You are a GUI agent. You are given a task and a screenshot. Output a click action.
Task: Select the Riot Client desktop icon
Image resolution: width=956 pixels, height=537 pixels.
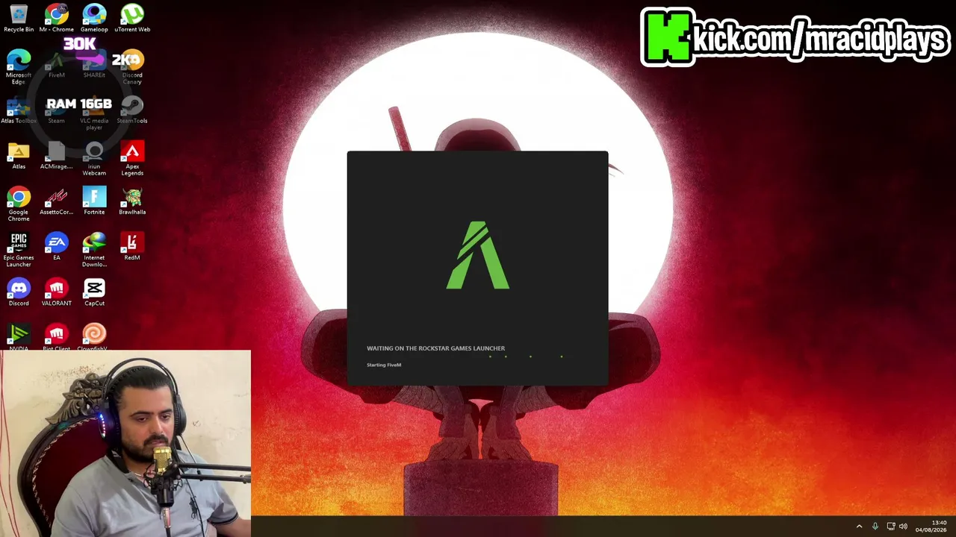56,337
